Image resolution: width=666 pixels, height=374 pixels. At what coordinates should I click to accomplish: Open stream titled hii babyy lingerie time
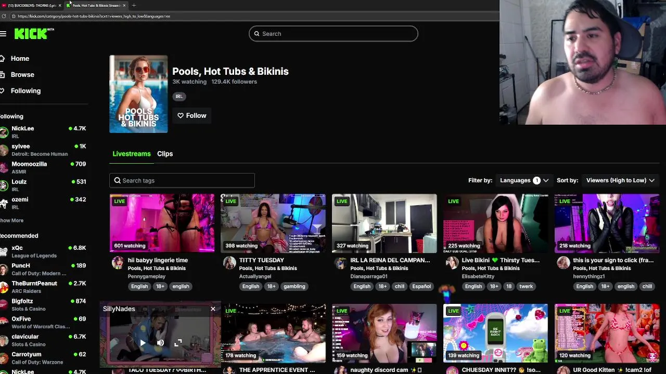click(158, 260)
